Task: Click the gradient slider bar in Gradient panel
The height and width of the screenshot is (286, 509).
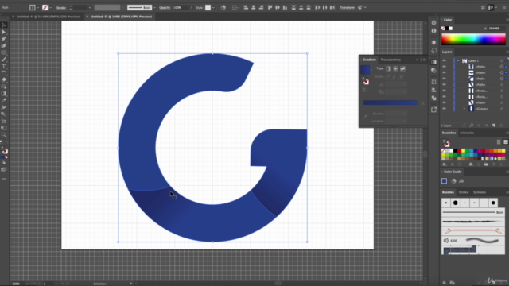Action: tap(390, 102)
